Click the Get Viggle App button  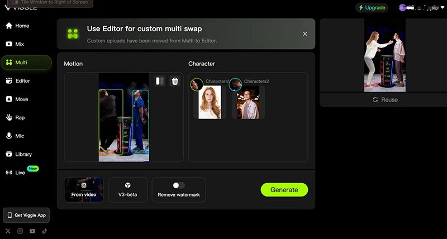[x=26, y=216]
